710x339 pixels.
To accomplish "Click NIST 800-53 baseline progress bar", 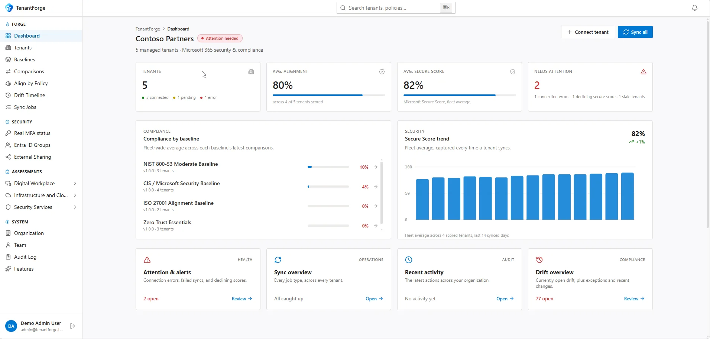I will [328, 167].
